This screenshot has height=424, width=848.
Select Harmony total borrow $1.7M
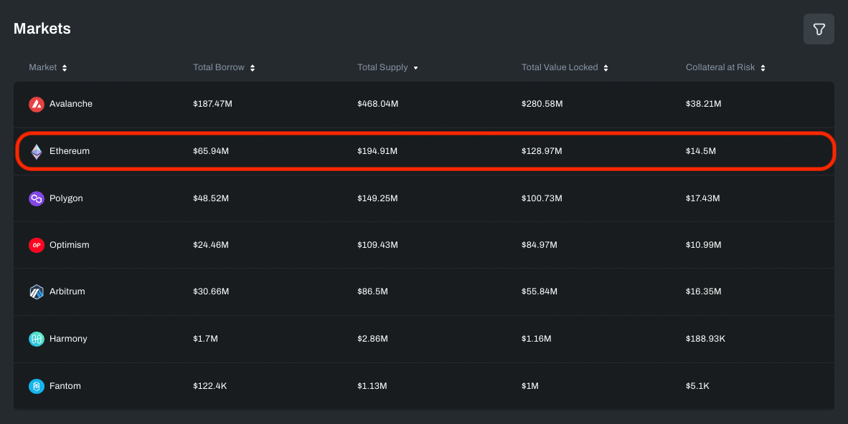click(x=205, y=339)
